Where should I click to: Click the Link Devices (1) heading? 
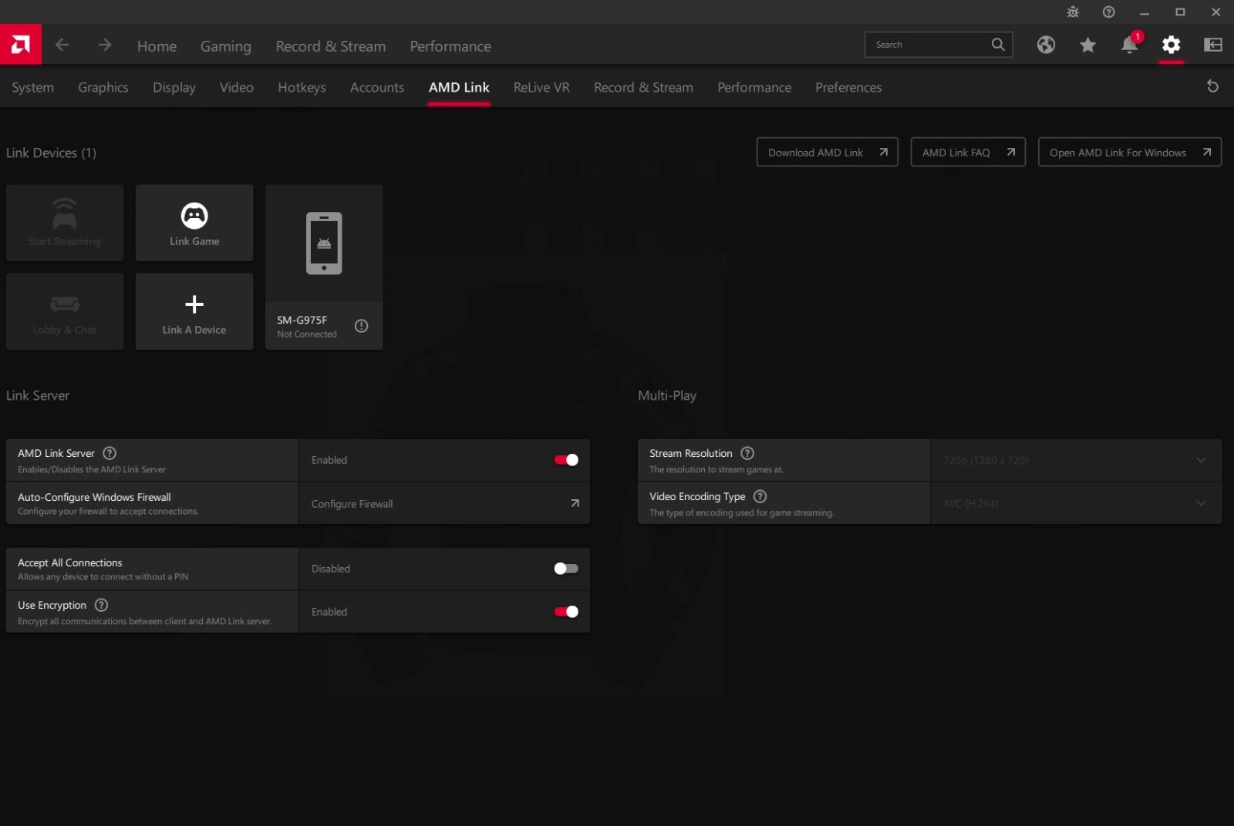[51, 153]
